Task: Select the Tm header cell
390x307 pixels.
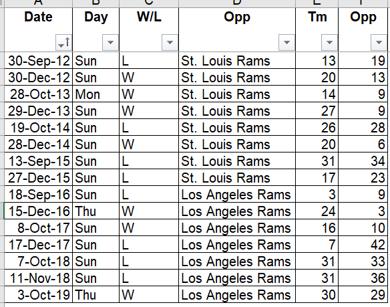Action: pyautogui.click(x=317, y=29)
